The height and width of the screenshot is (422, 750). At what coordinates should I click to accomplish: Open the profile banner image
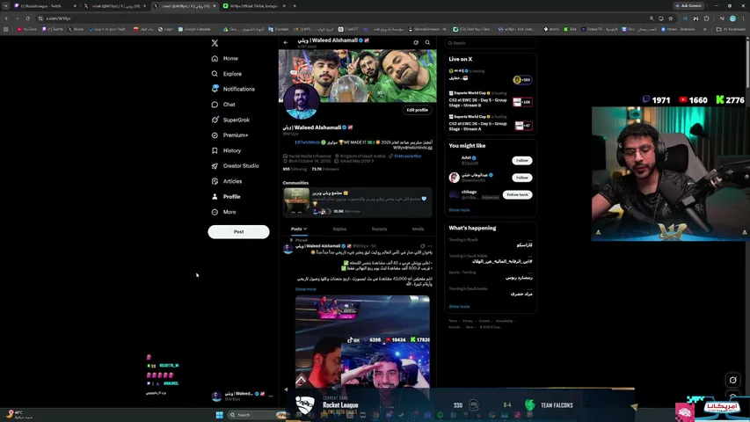(357, 76)
